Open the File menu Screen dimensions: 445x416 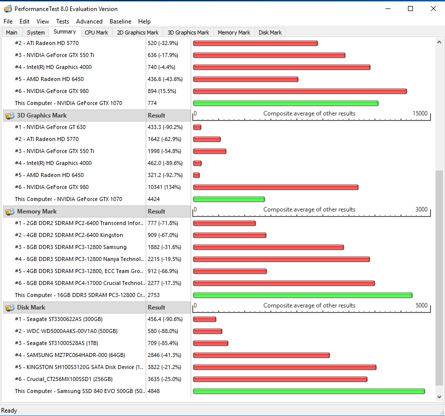click(8, 21)
